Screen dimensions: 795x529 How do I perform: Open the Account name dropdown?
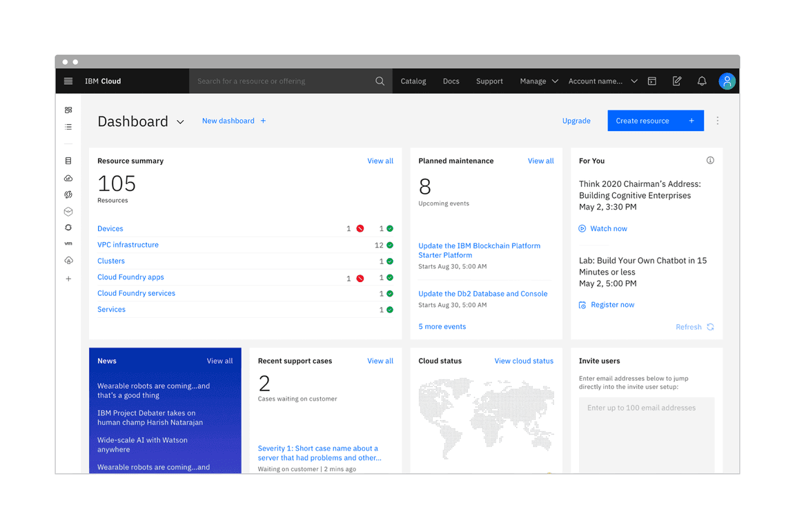click(601, 81)
